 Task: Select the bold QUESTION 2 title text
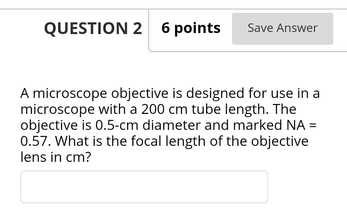point(93,28)
